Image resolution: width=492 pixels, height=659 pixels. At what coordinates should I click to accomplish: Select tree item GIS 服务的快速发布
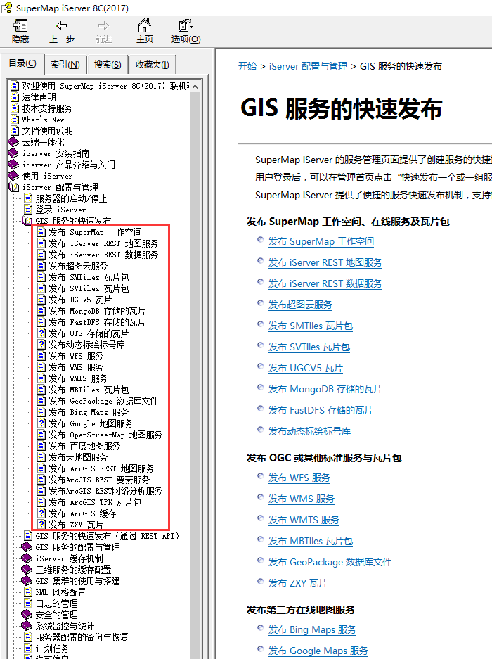[73, 221]
